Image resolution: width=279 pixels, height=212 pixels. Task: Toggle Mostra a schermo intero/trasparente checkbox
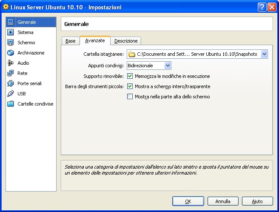[130, 86]
